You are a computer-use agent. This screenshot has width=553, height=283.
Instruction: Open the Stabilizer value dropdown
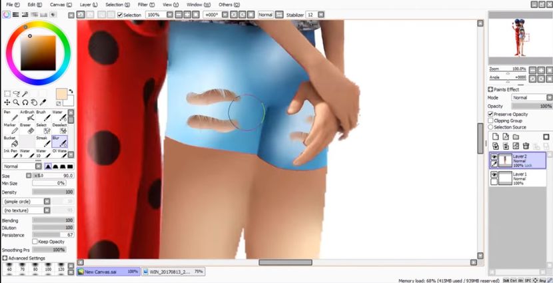click(x=320, y=15)
